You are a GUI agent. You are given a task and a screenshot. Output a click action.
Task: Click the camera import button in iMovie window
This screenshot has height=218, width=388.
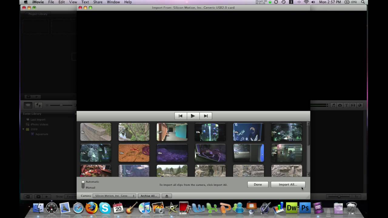point(28,105)
